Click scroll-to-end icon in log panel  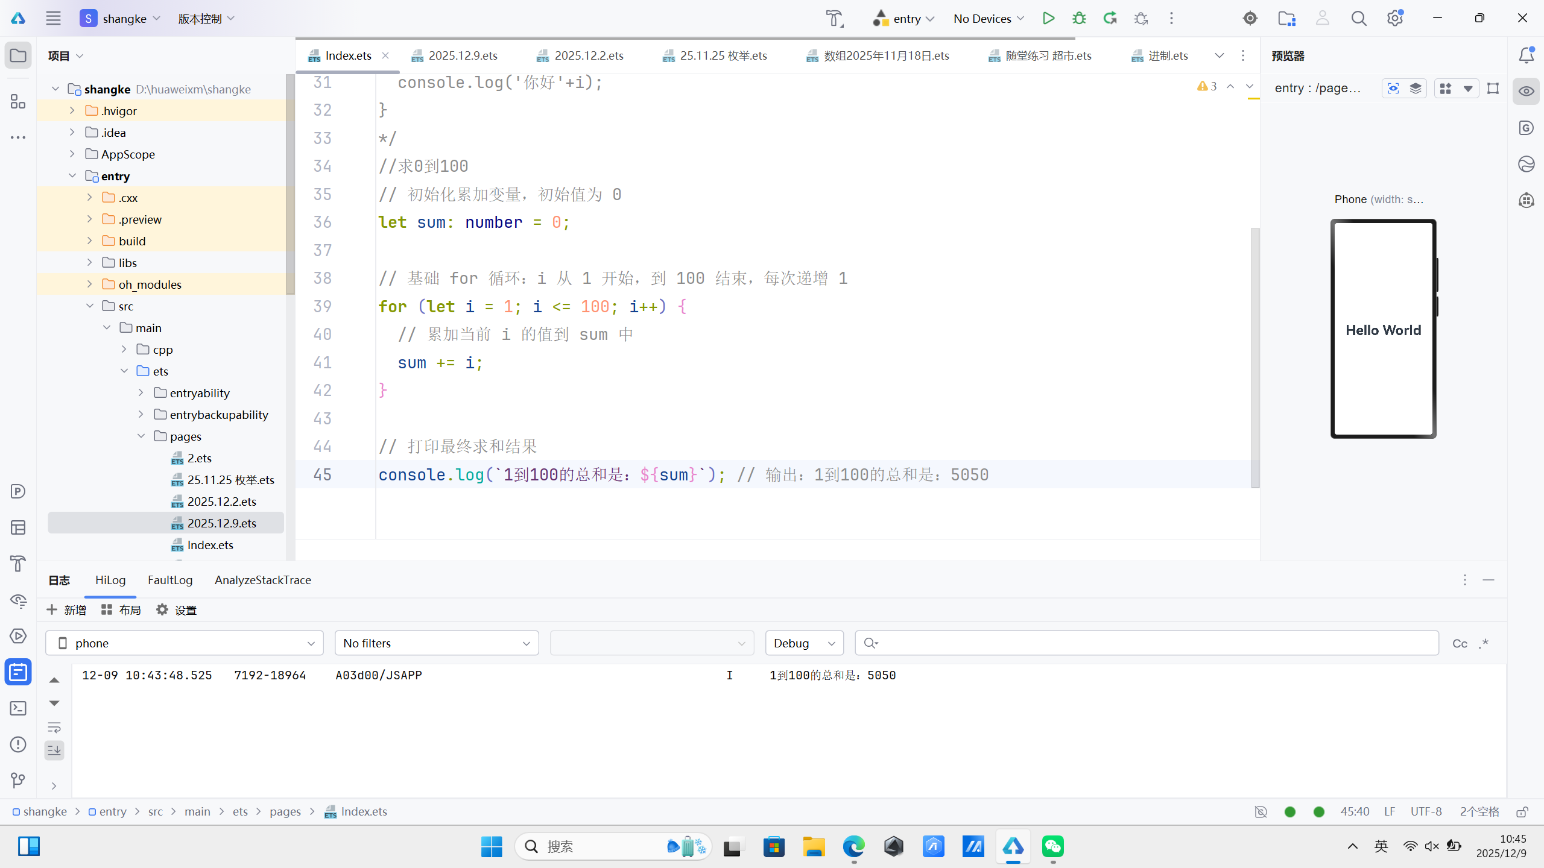(54, 750)
